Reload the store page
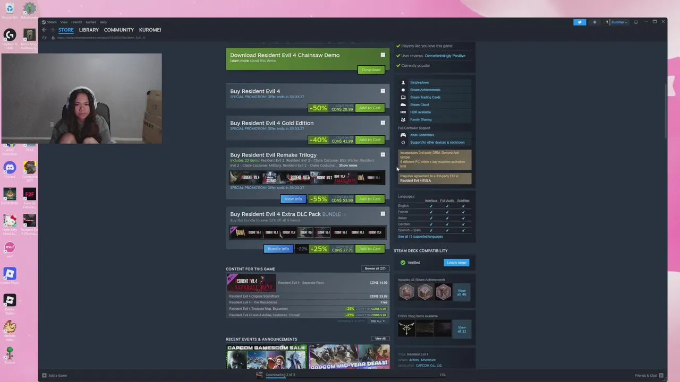The width and height of the screenshot is (680, 382). pyautogui.click(x=45, y=38)
